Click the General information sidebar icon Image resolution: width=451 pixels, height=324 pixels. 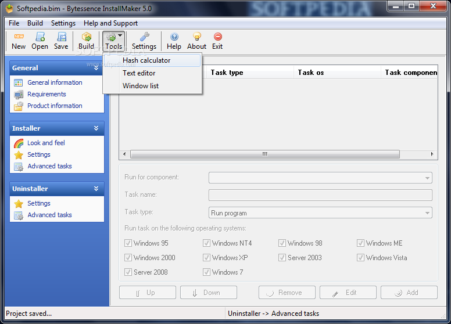click(19, 83)
